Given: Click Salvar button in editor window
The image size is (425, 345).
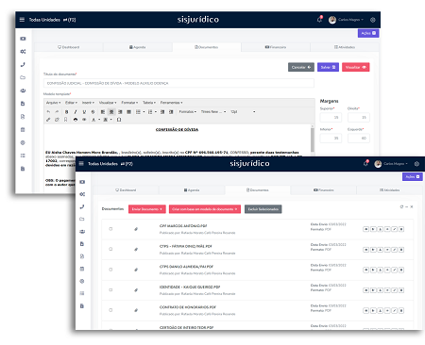Looking at the screenshot, I should pos(328,67).
